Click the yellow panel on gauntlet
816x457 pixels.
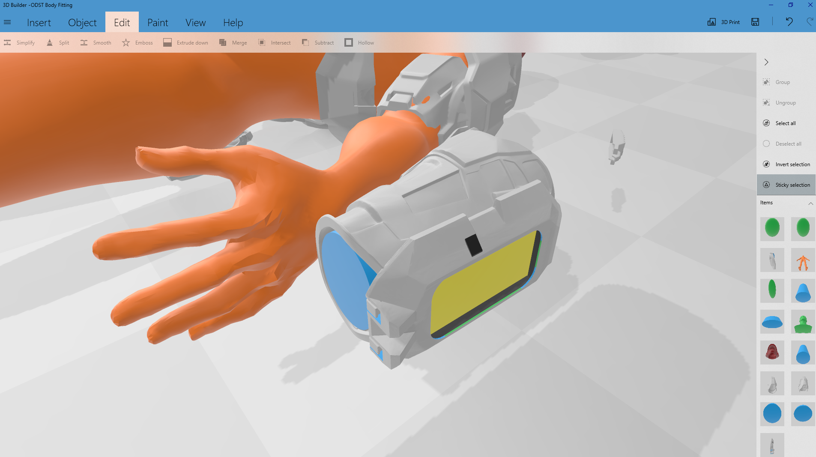[484, 283]
